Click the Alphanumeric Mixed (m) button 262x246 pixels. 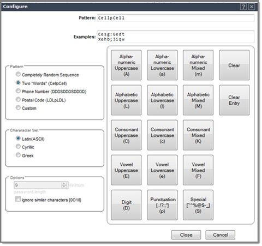pyautogui.click(x=198, y=65)
